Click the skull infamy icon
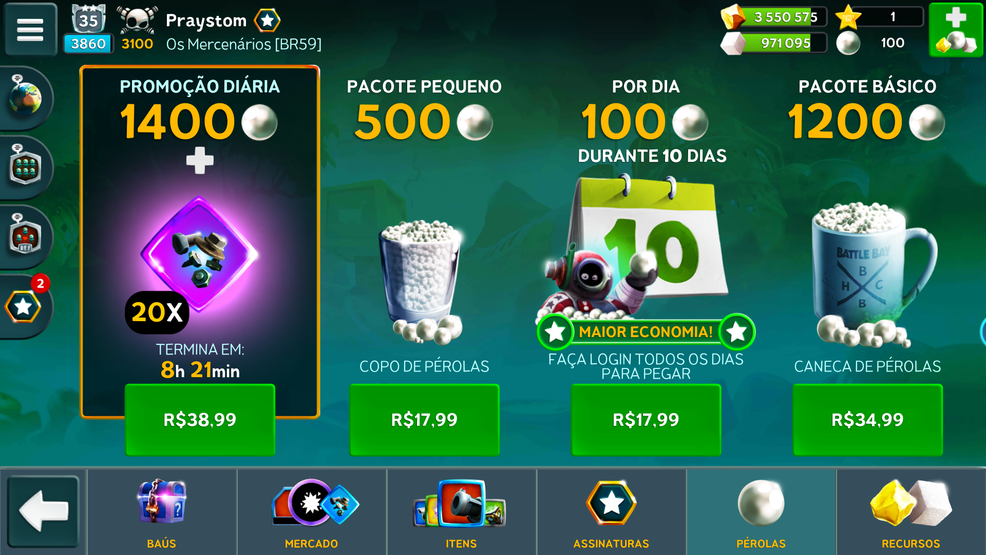The width and height of the screenshot is (986, 555). tap(137, 21)
